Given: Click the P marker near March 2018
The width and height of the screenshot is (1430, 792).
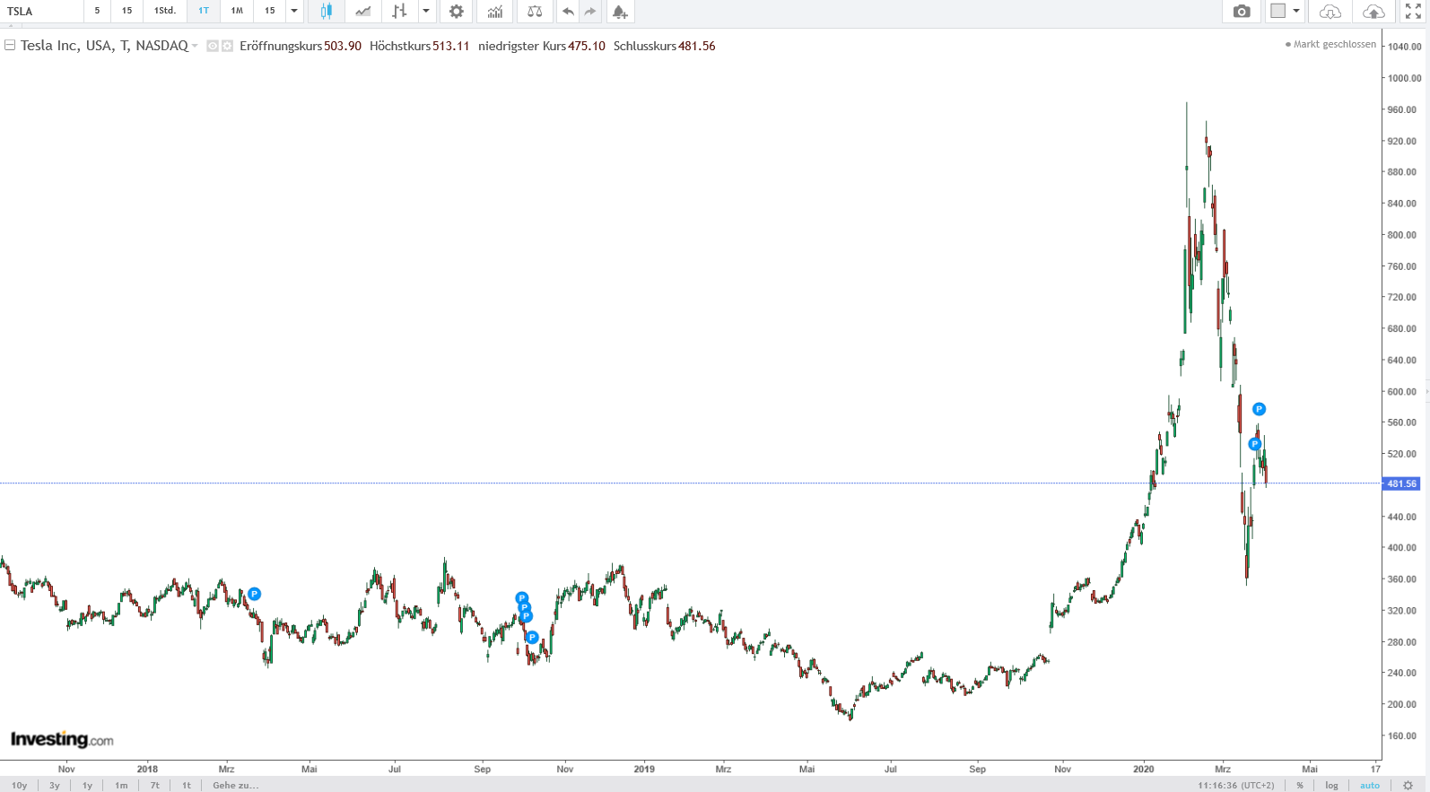Looking at the screenshot, I should tap(255, 594).
